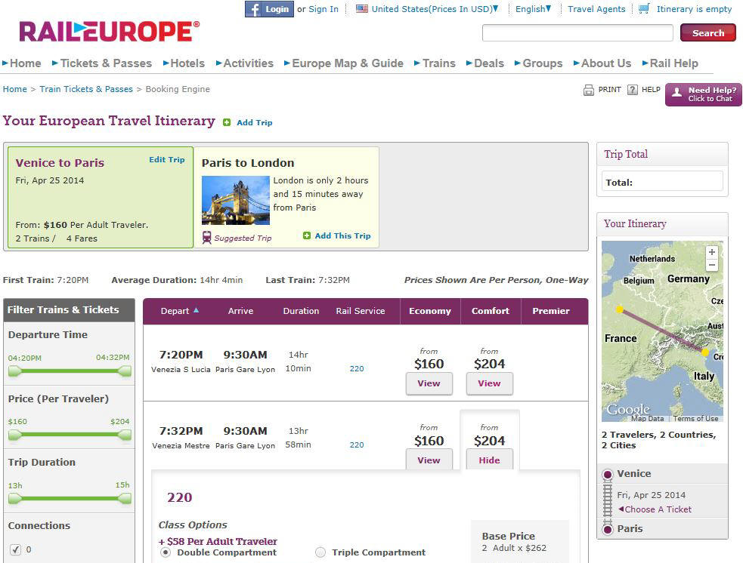
Task: Zoom out on the itinerary map
Action: point(712,264)
